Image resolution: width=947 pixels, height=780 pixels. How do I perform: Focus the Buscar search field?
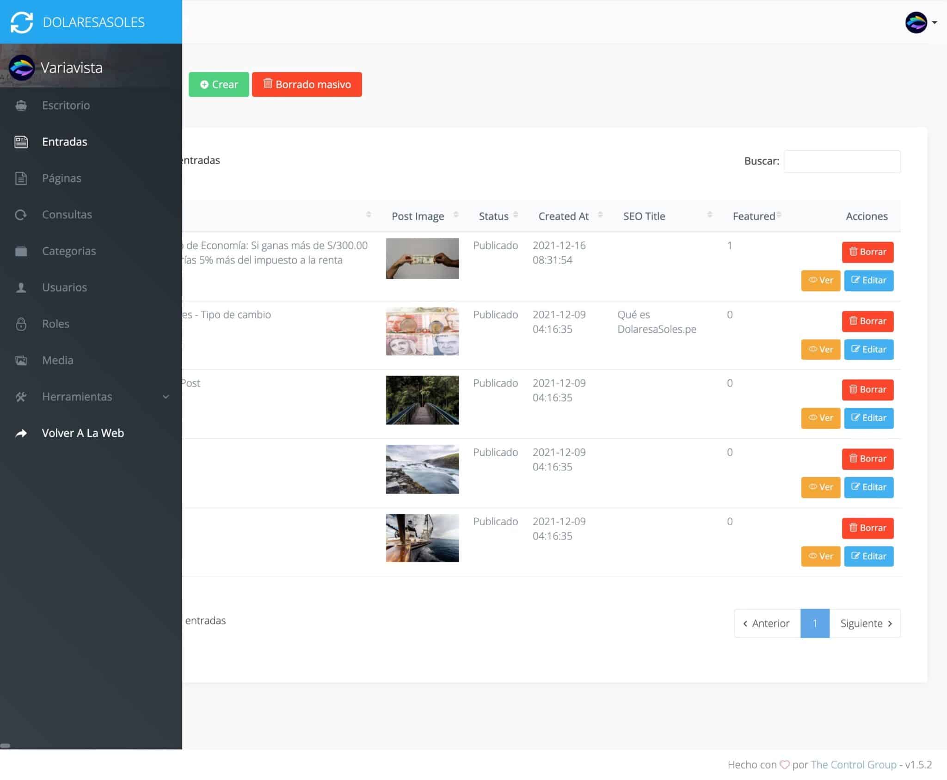[x=842, y=161]
